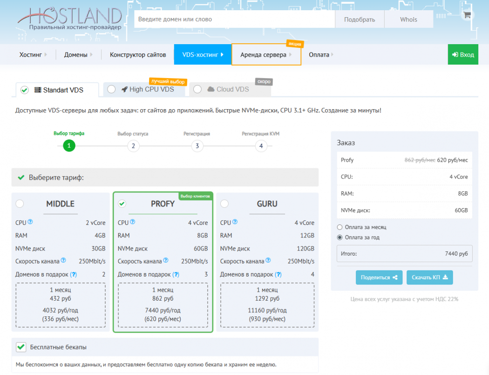Viewport: 489px width, 375px height.
Task: Click the Hostland logo
Action: pos(70,19)
